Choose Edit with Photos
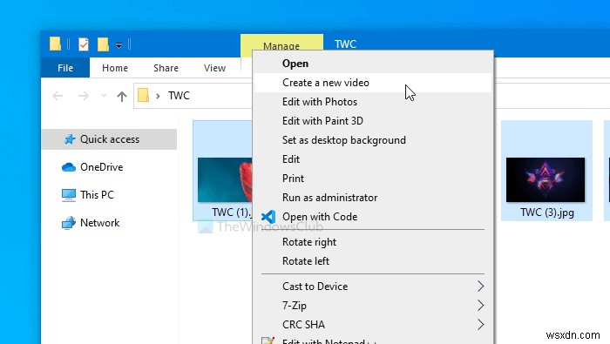 373,102
